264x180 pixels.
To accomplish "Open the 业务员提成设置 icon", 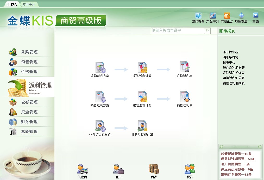I will (100, 126).
